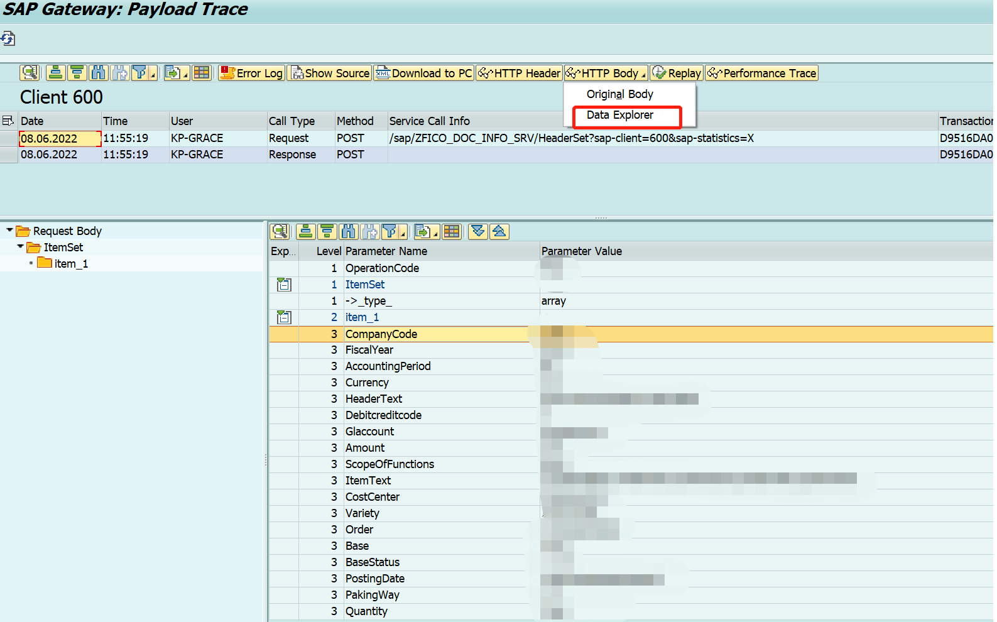
Task: Click Export icon in the trace list toolbar
Action: pos(172,73)
